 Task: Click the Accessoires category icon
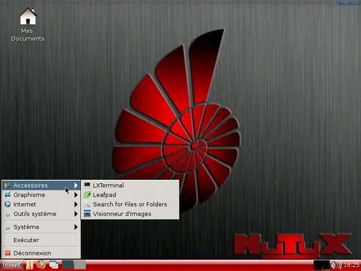[7, 185]
